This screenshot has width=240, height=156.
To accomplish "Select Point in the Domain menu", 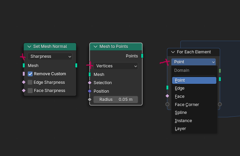I will [x=194, y=80].
